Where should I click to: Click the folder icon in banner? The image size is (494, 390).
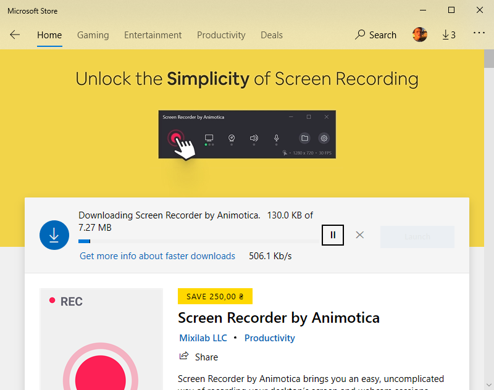pyautogui.click(x=304, y=138)
